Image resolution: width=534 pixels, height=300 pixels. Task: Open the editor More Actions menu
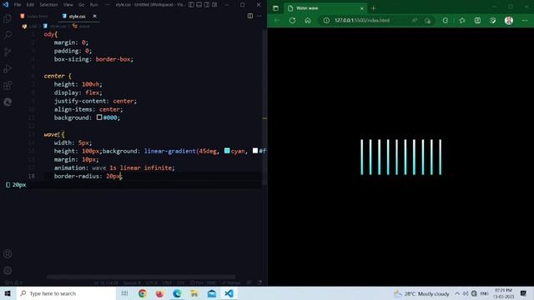click(x=259, y=16)
